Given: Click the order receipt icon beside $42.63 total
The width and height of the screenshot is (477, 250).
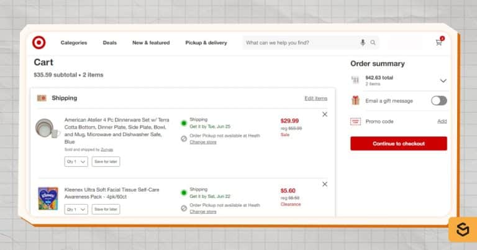Looking at the screenshot, I should point(355,80).
